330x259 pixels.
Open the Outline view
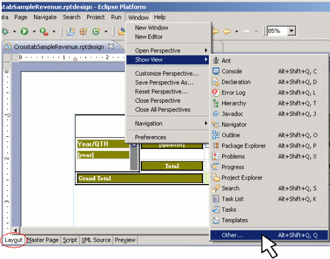click(269, 135)
